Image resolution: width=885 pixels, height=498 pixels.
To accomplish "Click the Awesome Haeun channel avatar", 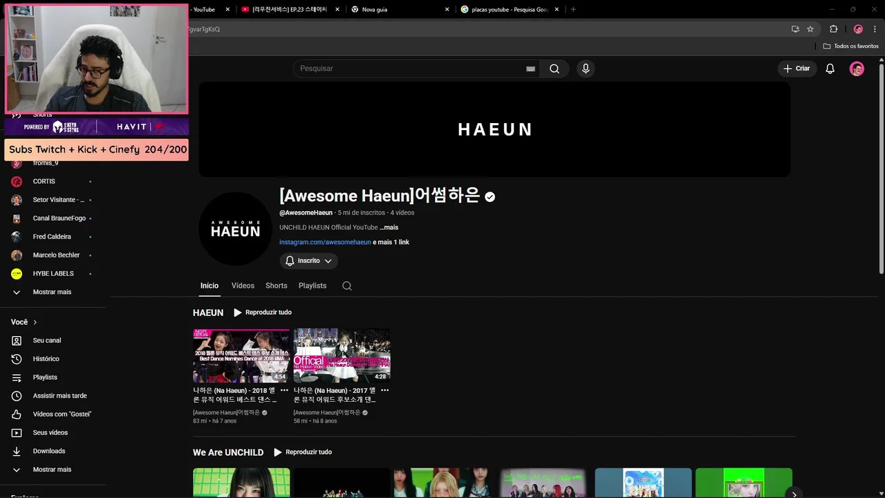I will (x=235, y=229).
